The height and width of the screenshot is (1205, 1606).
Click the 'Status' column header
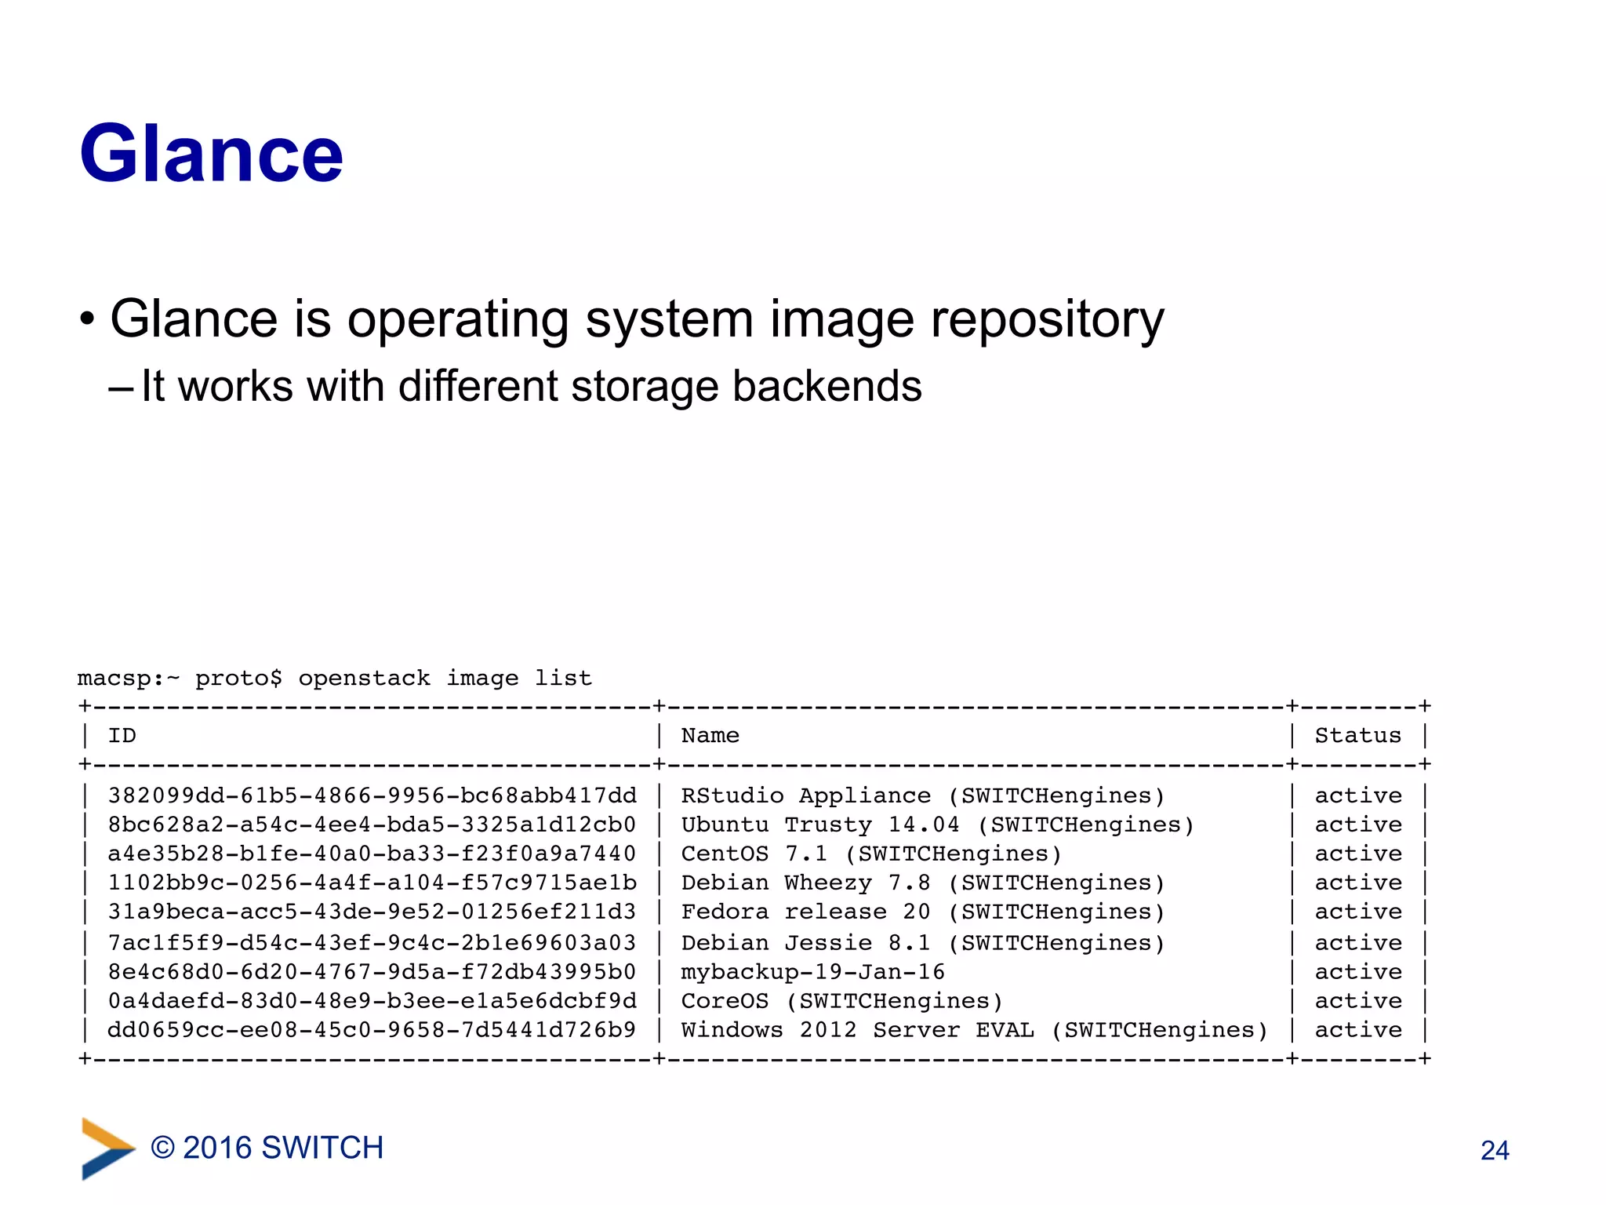[1358, 736]
